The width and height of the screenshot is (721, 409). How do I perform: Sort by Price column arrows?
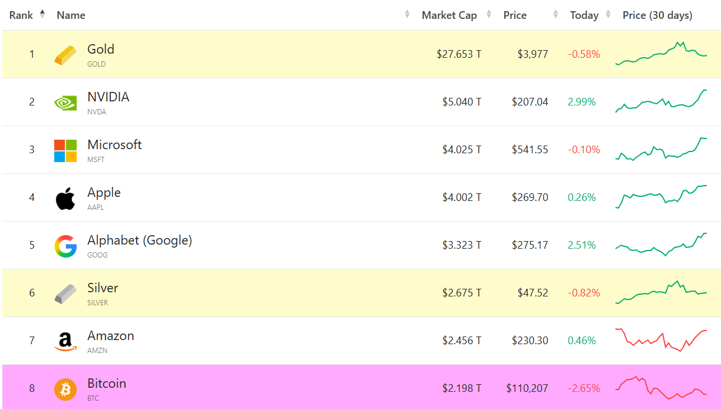556,15
